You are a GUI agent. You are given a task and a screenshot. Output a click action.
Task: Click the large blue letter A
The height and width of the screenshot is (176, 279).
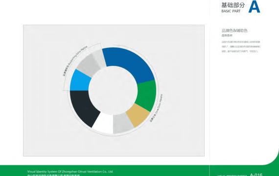[254, 7]
